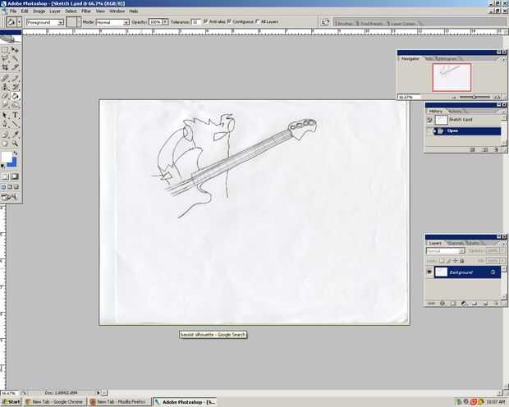509x407 pixels.
Task: Select the Clone Stamp tool
Action: [5, 87]
